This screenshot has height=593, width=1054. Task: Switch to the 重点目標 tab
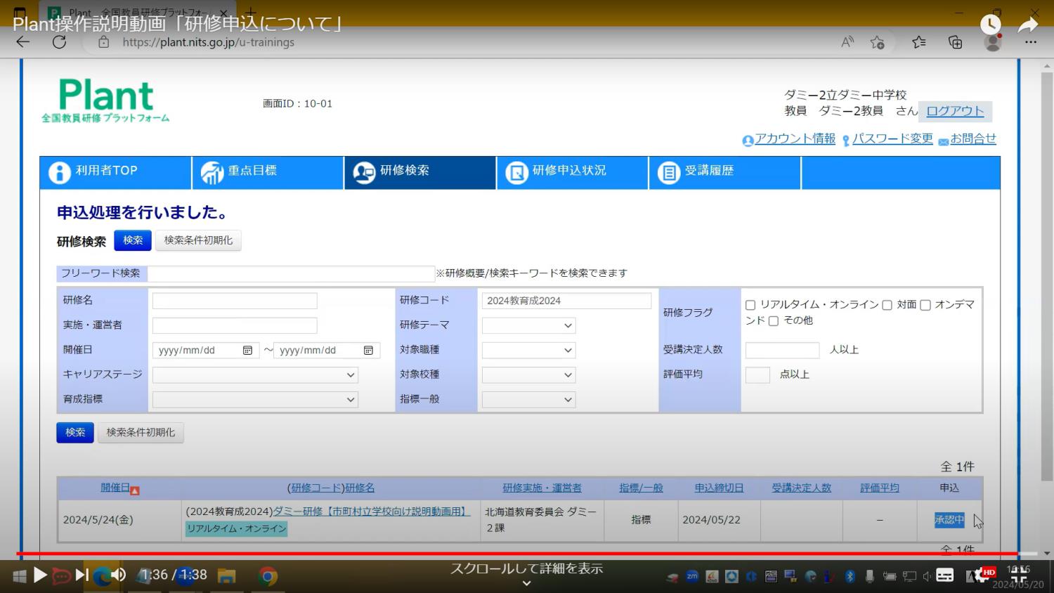(267, 172)
